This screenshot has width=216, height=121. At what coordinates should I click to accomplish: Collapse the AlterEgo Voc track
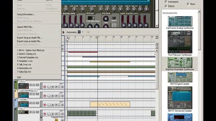pos(16,91)
